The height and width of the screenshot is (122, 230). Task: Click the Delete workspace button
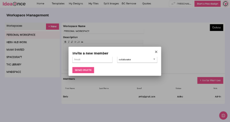(x=217, y=27)
